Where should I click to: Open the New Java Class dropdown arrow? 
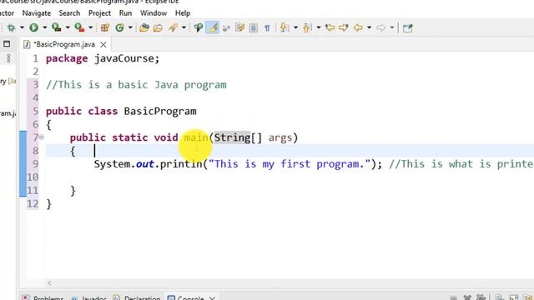(x=130, y=27)
